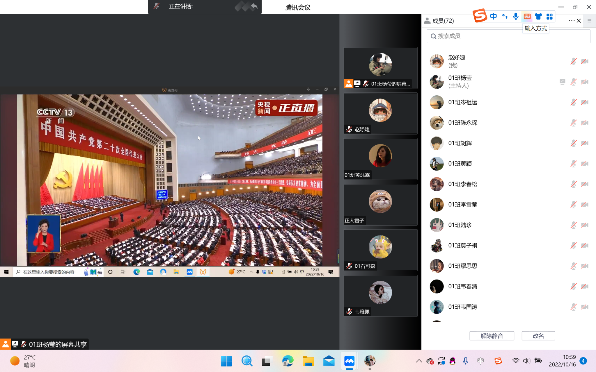Open Task View on taskbar
This screenshot has height=372, width=596.
tap(267, 361)
